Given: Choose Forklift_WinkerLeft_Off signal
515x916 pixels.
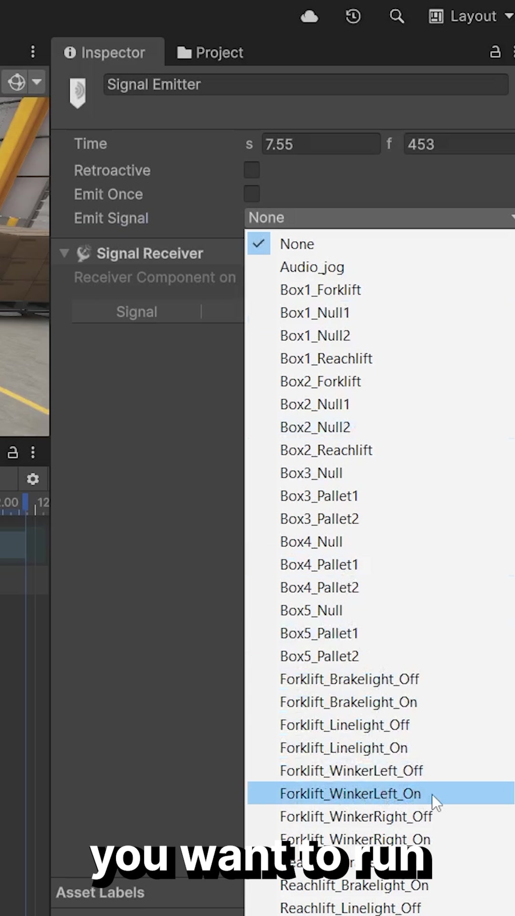Looking at the screenshot, I should tap(381, 770).
